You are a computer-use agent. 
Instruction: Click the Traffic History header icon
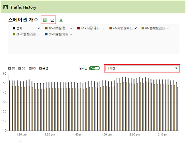[5, 7]
